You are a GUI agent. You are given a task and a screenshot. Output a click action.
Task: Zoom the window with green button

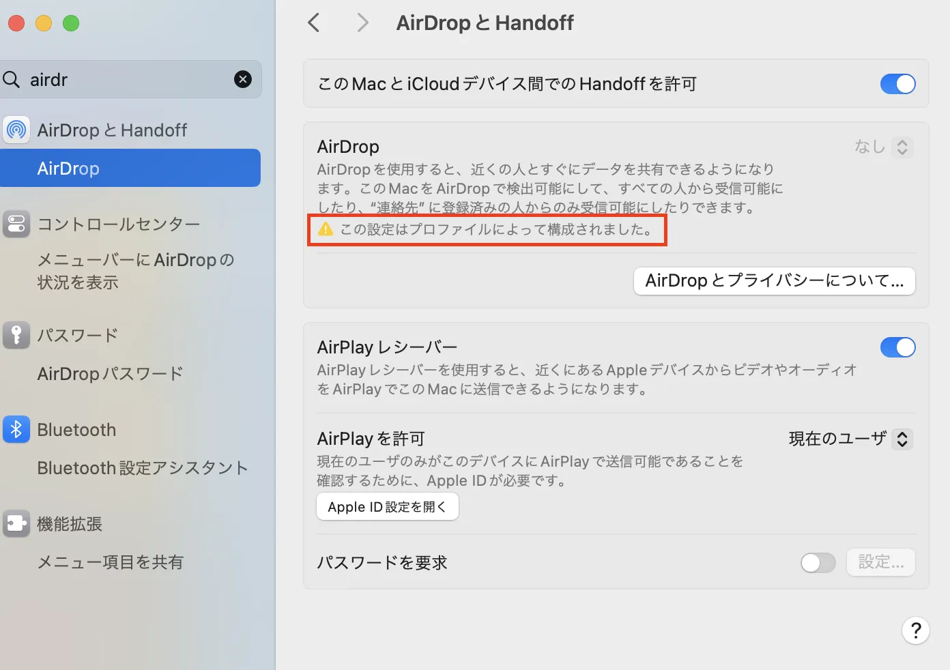coord(71,23)
